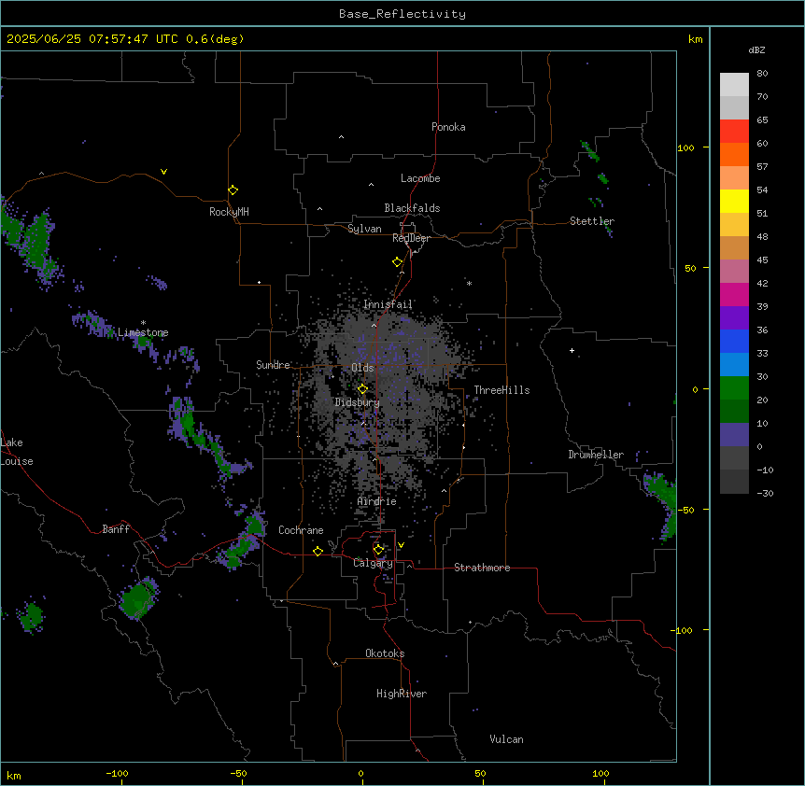Pick the red swatch between 65 and 60 dBZ

point(734,132)
